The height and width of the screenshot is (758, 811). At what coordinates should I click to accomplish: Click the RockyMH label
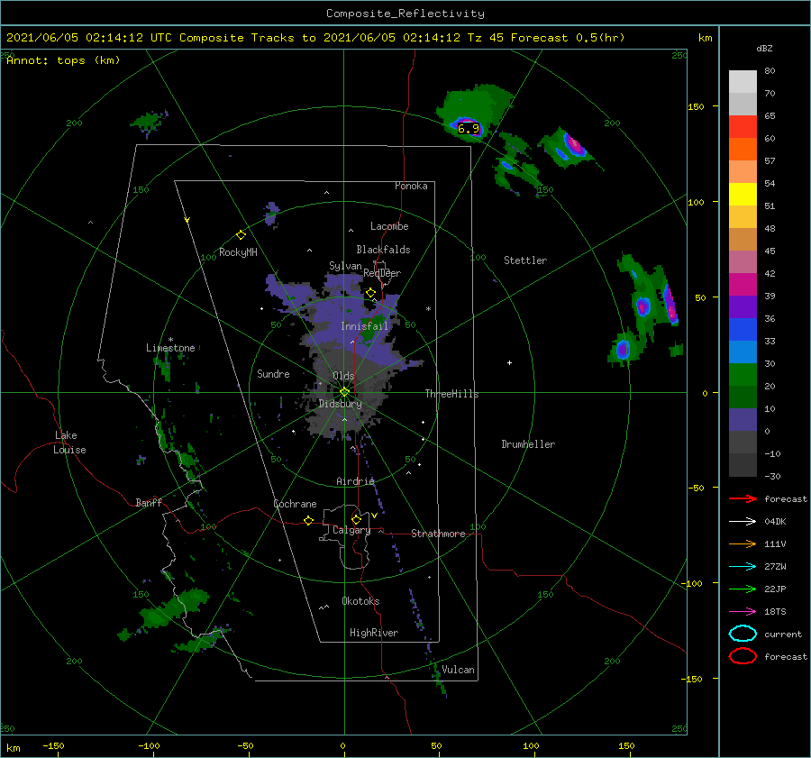click(238, 252)
